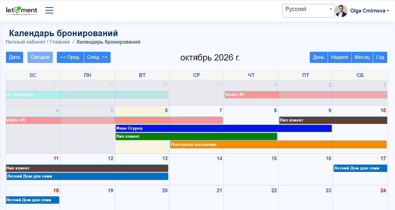Viewport: 395px width, 210px height.
Task: Select day number 15
Action: pyautogui.click(x=274, y=159)
